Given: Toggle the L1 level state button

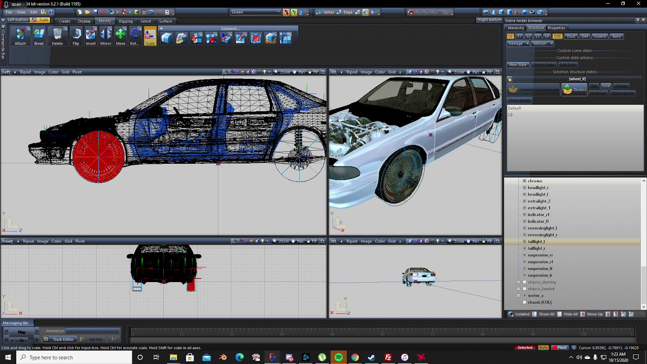Looking at the screenshot, I should coord(519,36).
